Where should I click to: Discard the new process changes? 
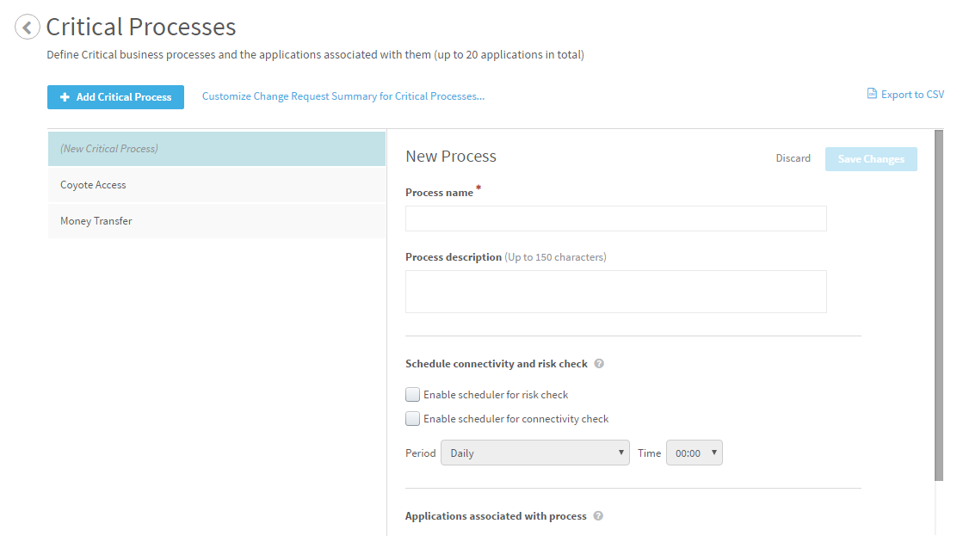click(793, 158)
